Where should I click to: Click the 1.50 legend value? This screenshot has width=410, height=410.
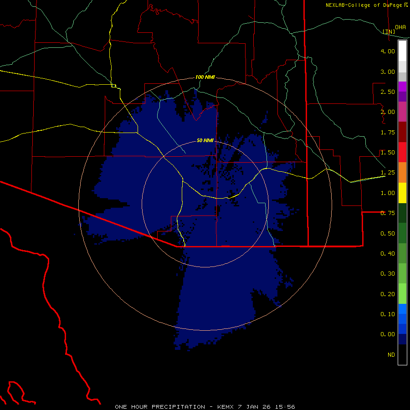coord(388,153)
